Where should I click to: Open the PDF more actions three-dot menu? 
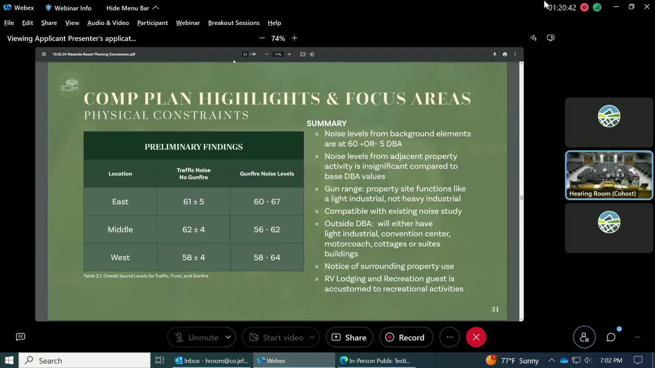tap(515, 54)
